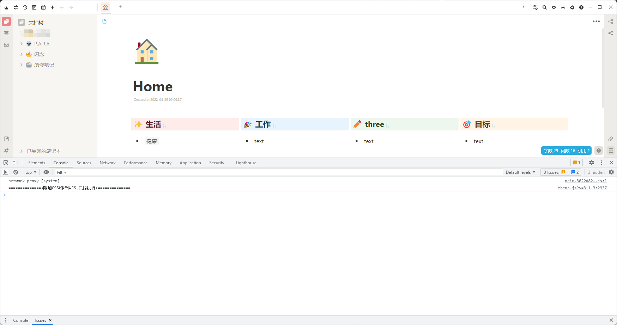Go forward with the right arrow
Screen dimensions: 617x325
point(71,7)
